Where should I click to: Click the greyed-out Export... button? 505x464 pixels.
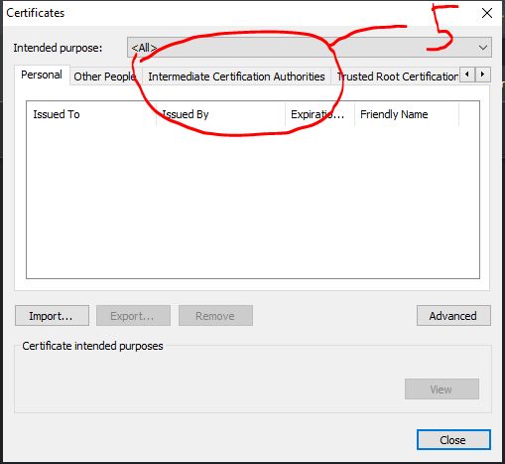pyautogui.click(x=133, y=316)
